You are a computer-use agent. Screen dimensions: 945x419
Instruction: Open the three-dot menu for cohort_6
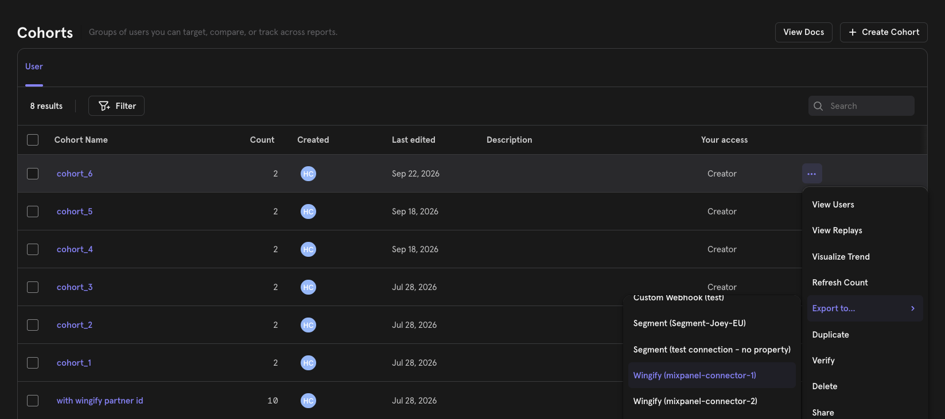[812, 174]
